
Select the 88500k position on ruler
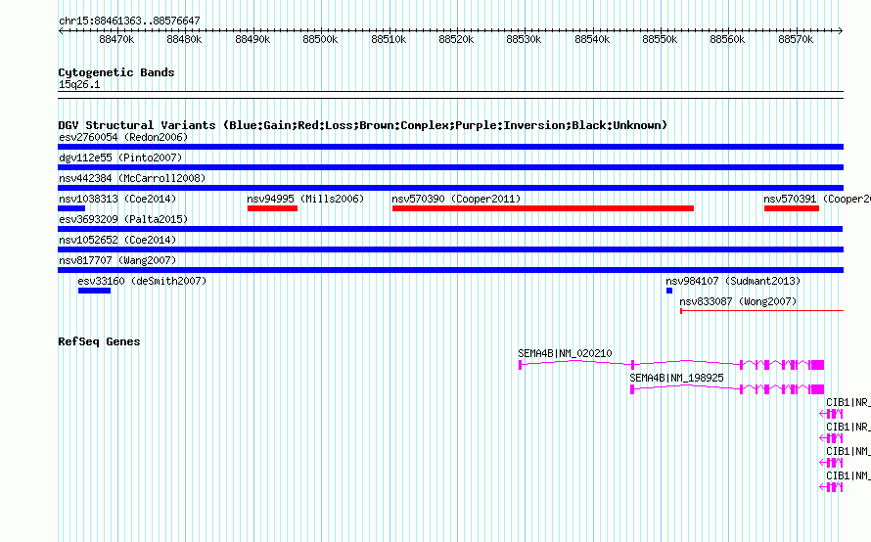[x=321, y=39]
